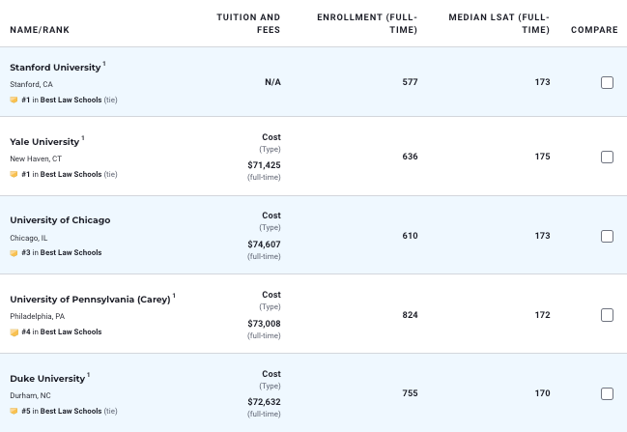The width and height of the screenshot is (627, 432).
Task: Enable the Compare checkbox for Duke University
Action: pos(607,393)
